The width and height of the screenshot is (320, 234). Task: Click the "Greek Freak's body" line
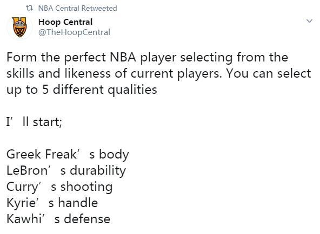tap(68, 154)
